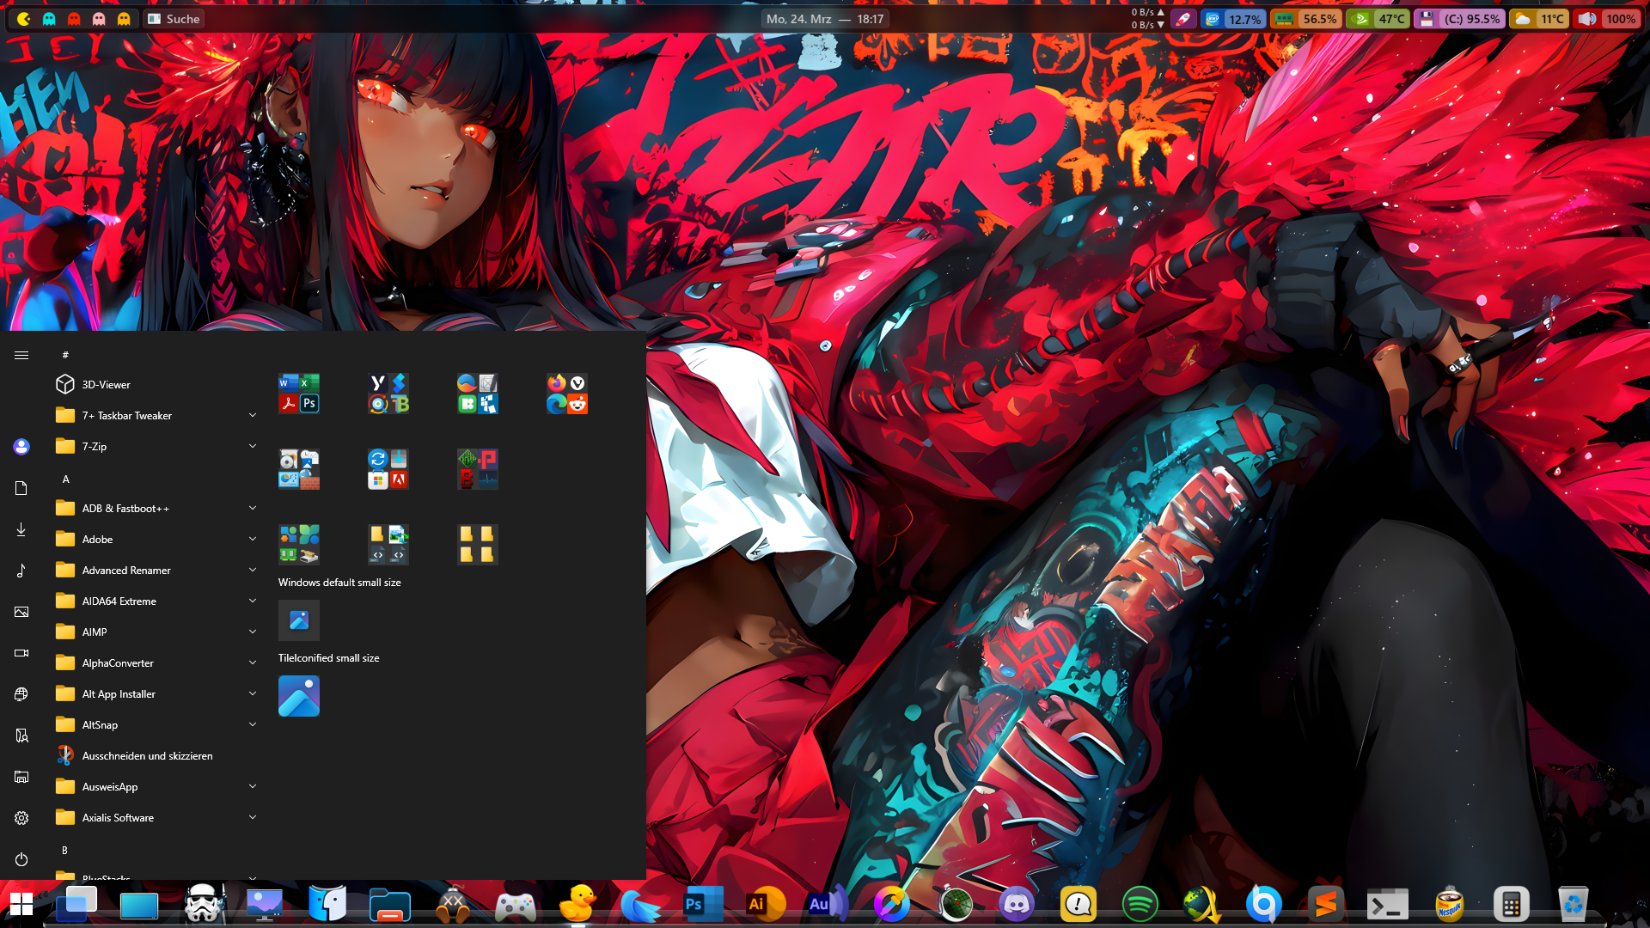1650x928 pixels.
Task: Jump to letter A section header
Action: pos(65,479)
